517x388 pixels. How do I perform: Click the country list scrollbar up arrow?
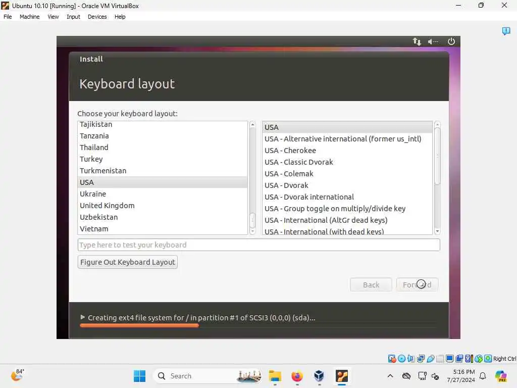(252, 125)
